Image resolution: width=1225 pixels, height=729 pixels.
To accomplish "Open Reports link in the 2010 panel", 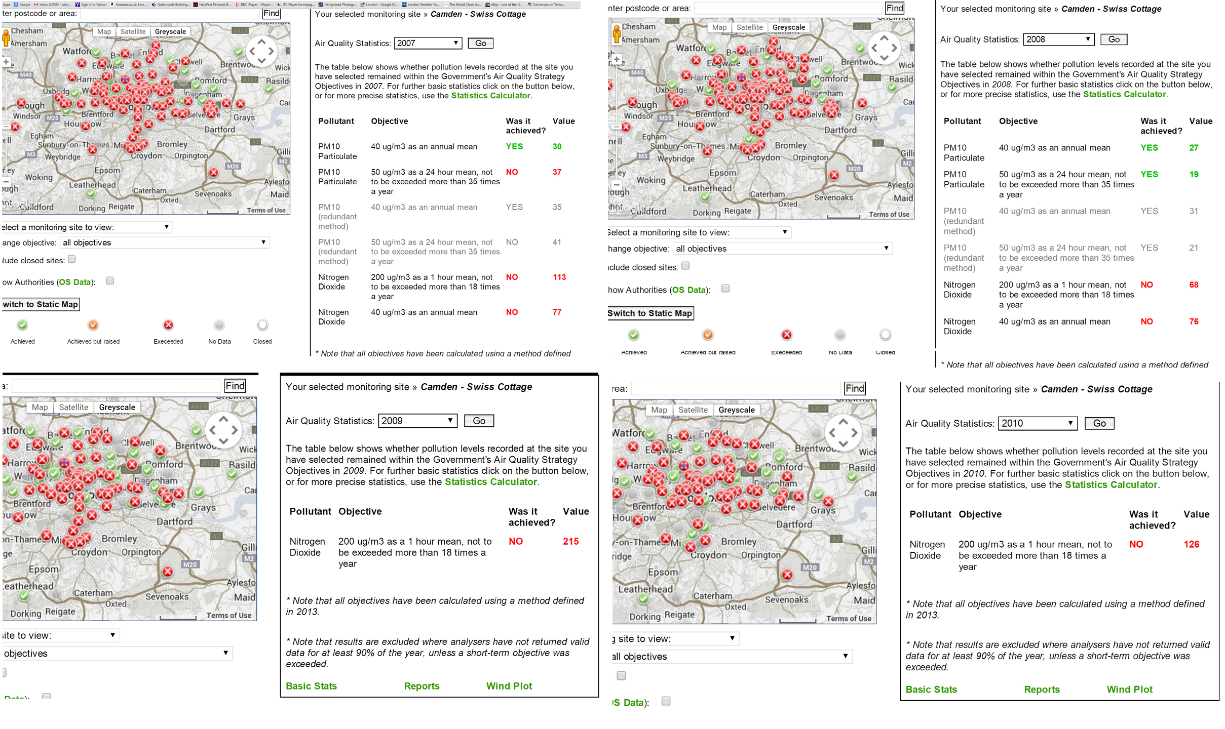I will point(1042,690).
